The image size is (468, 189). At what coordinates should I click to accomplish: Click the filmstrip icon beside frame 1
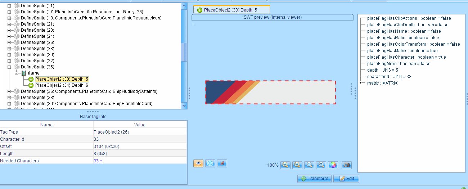point(24,73)
